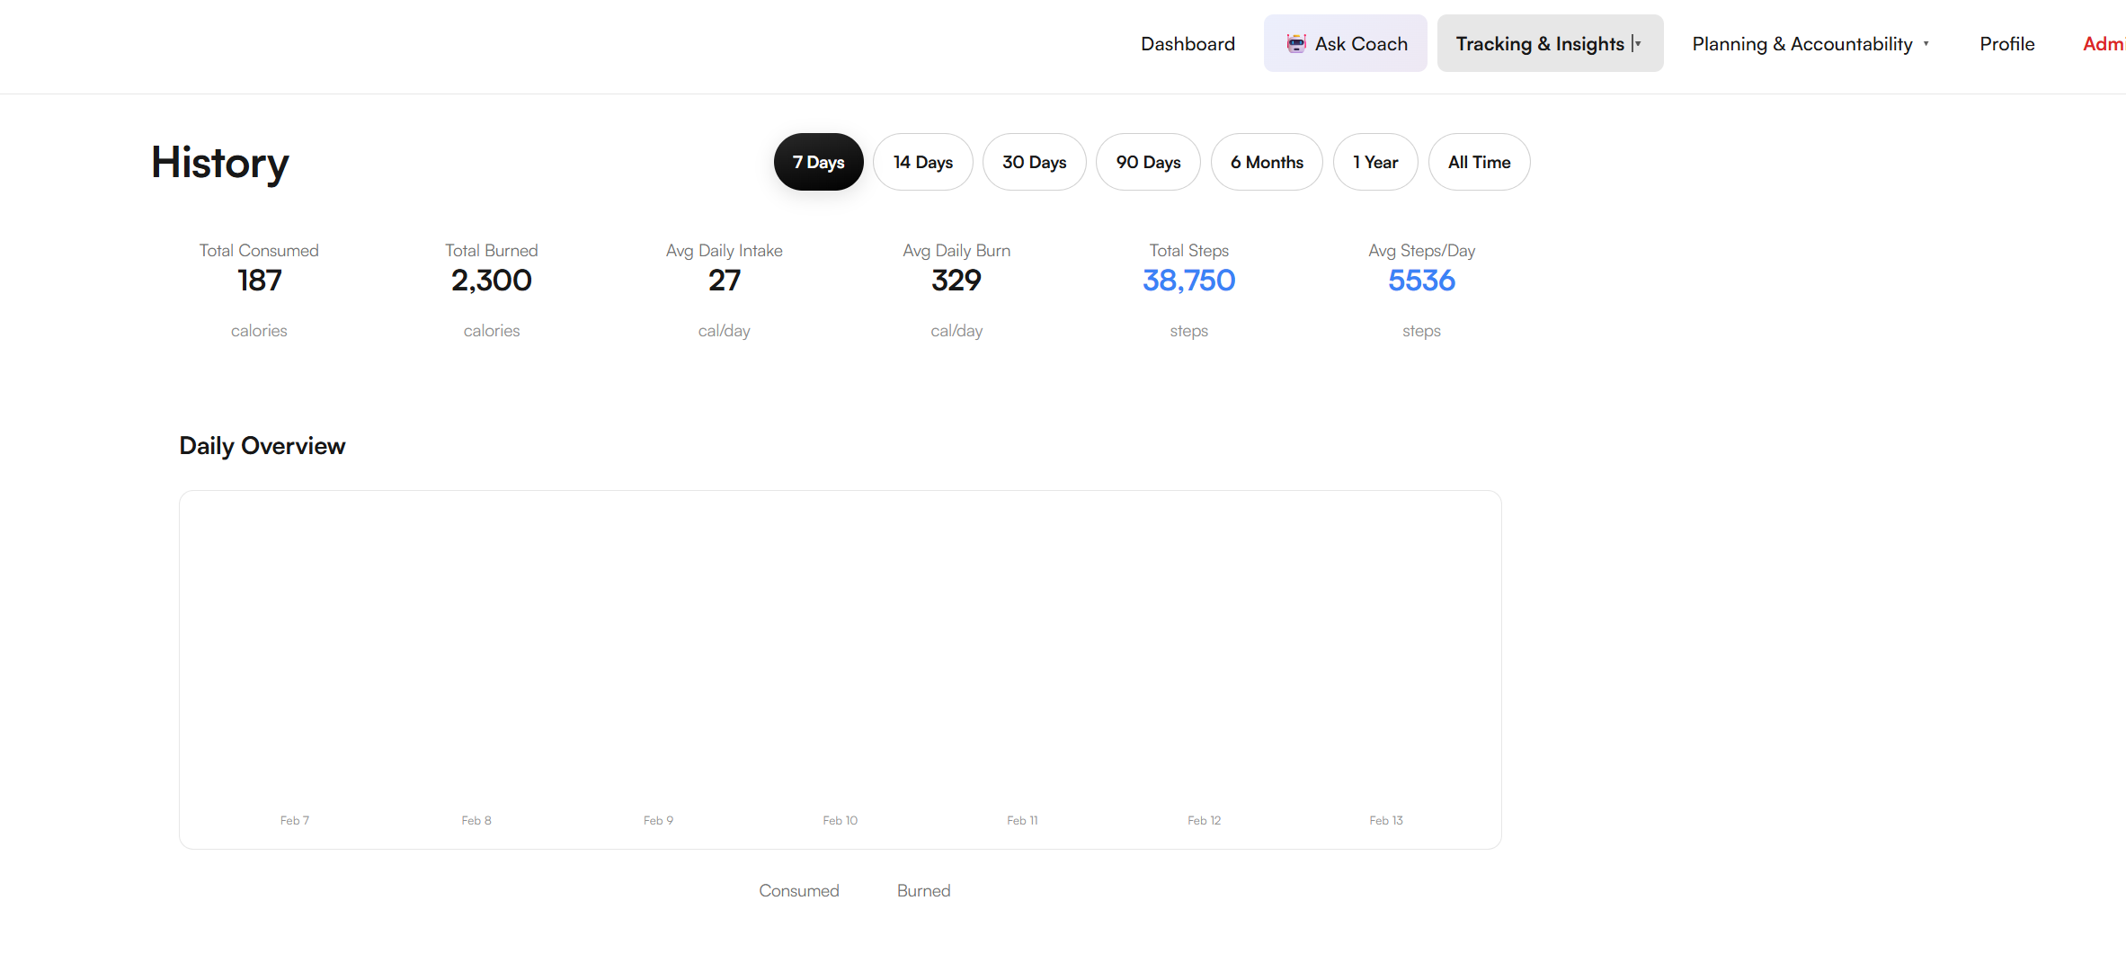Choose the 30 Days range
Image resolution: width=2126 pixels, height=972 pixels.
(x=1034, y=162)
